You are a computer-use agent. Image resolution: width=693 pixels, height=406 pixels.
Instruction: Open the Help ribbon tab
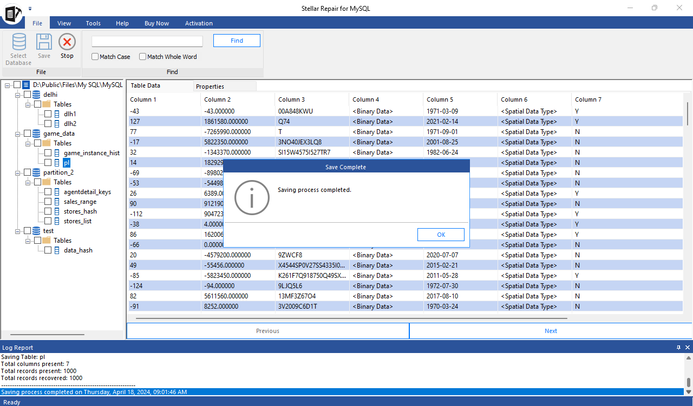tap(122, 23)
